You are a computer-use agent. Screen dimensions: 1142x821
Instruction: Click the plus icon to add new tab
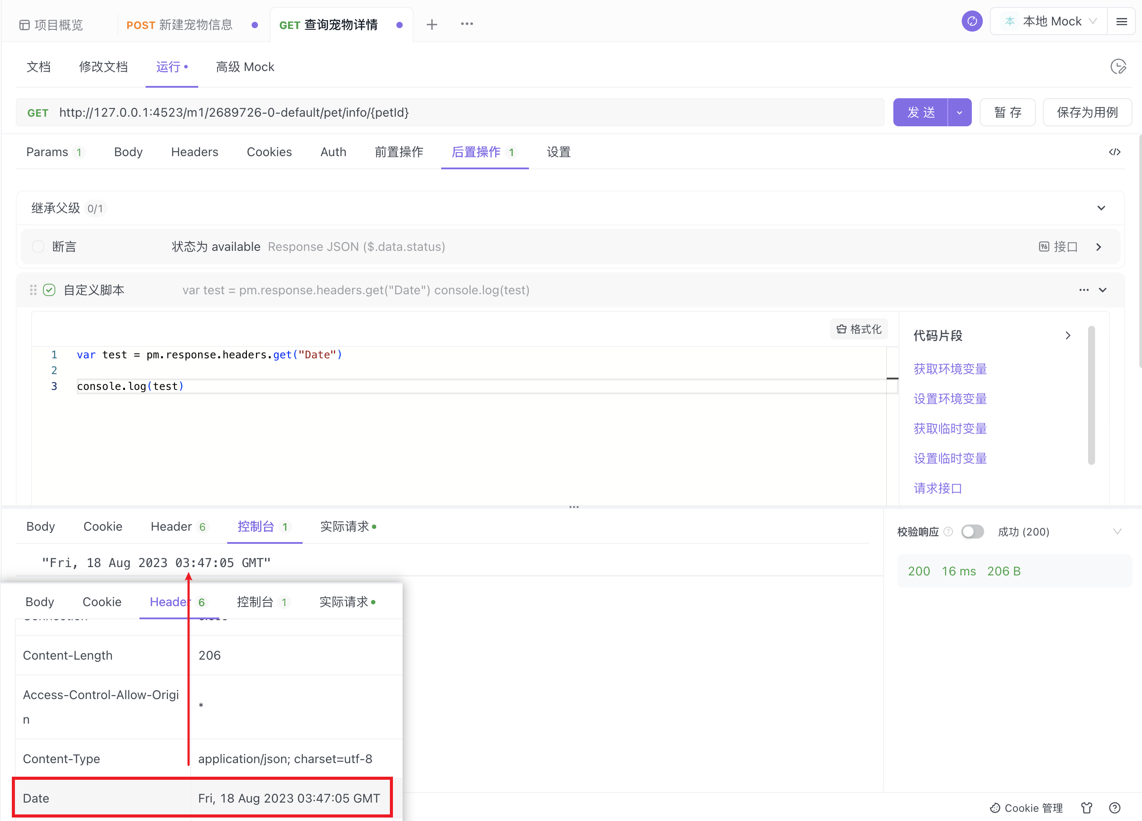(432, 24)
